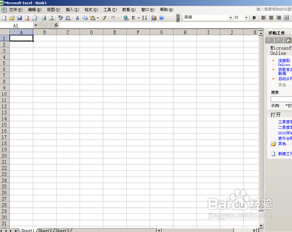Click the 其他... link next to folder icon
The height and width of the screenshot is (232, 292).
[x=284, y=144]
